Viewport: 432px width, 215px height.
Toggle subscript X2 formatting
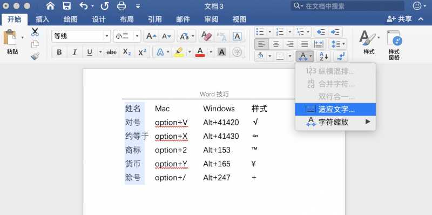pyautogui.click(x=127, y=52)
